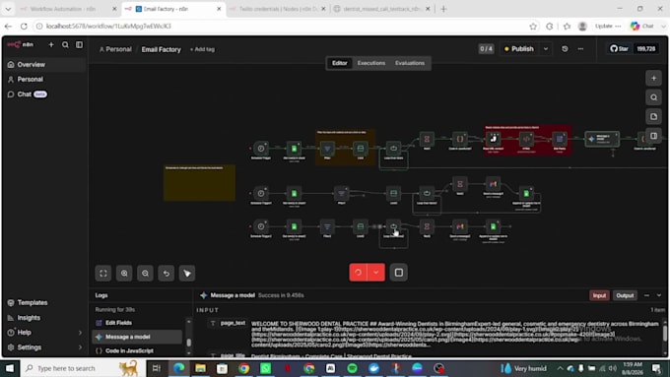The width and height of the screenshot is (670, 377).
Task: Select the Edit Fields node in red sticky
Action: point(560,139)
